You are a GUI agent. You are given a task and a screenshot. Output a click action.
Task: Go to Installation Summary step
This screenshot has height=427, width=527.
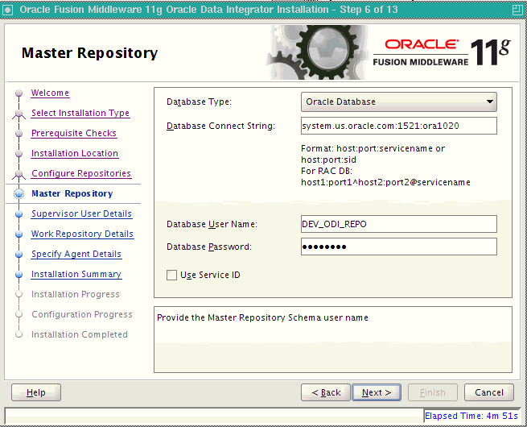point(76,274)
